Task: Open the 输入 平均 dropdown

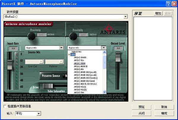Action: click(x=39, y=113)
